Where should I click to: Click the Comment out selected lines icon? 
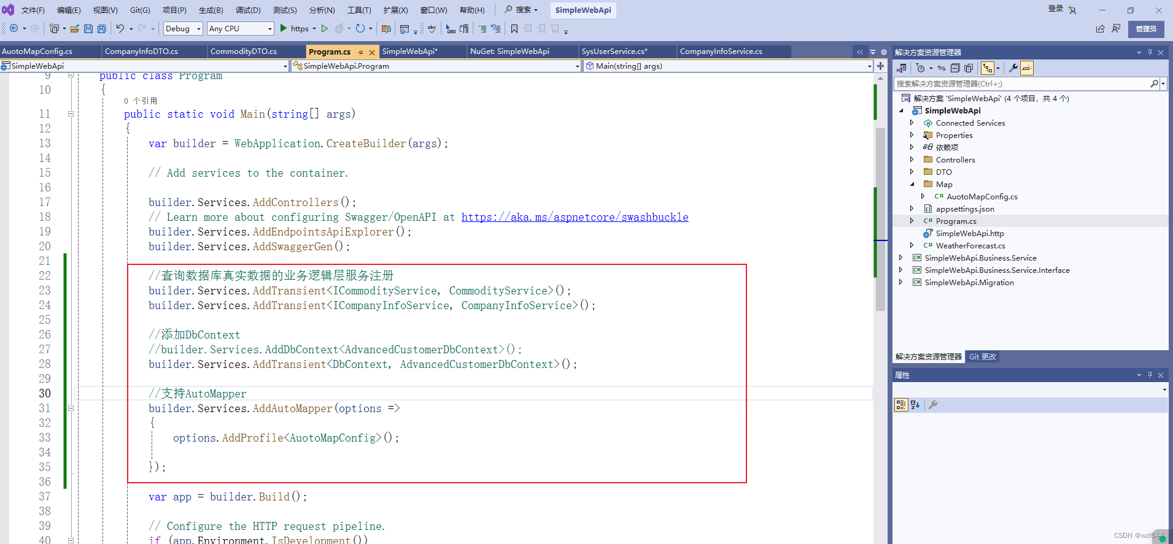point(482,28)
